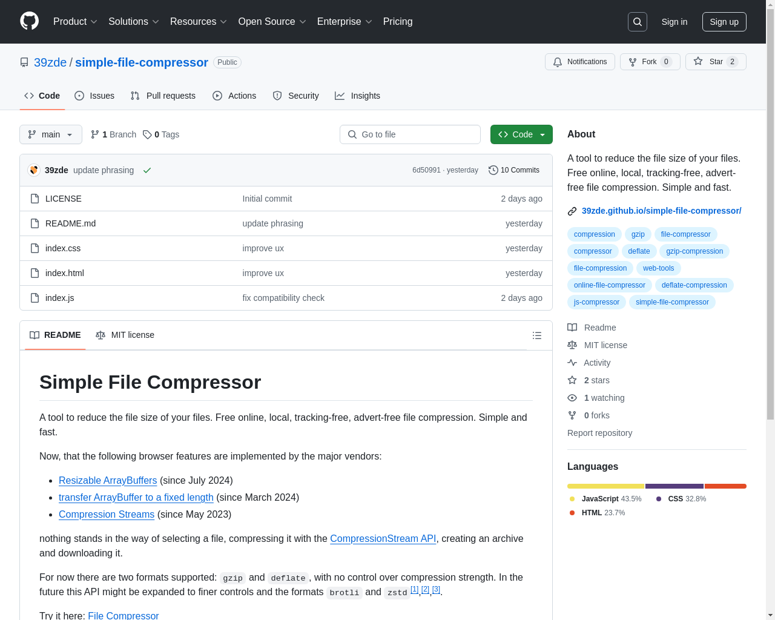The image size is (775, 620).
Task: Open the simple-file-compressor repo link
Action: [142, 62]
